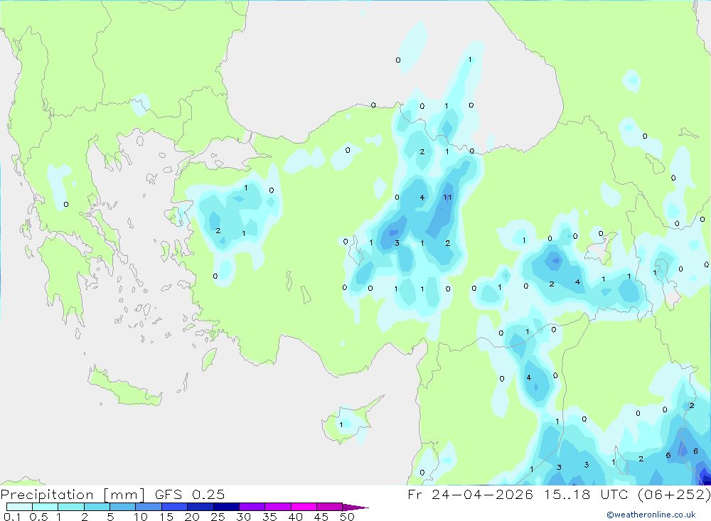Screen dimensions: 711x521
Task: Click the '(06+252)' forecast run label
Action: (x=674, y=494)
